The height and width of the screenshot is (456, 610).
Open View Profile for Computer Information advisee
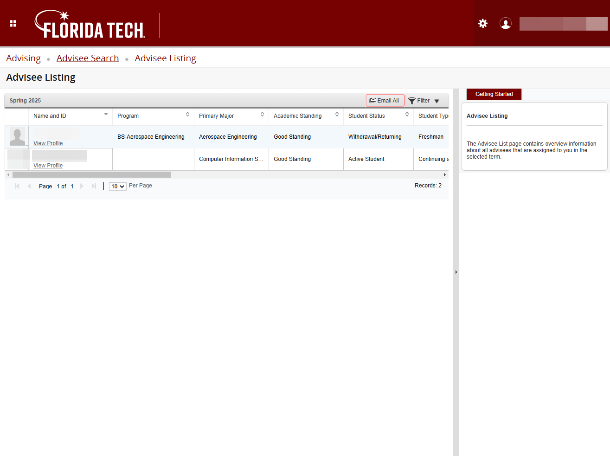coord(48,166)
